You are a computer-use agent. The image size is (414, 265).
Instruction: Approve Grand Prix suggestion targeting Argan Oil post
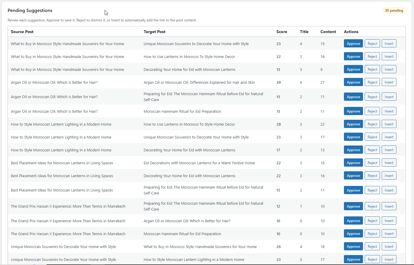point(353,221)
